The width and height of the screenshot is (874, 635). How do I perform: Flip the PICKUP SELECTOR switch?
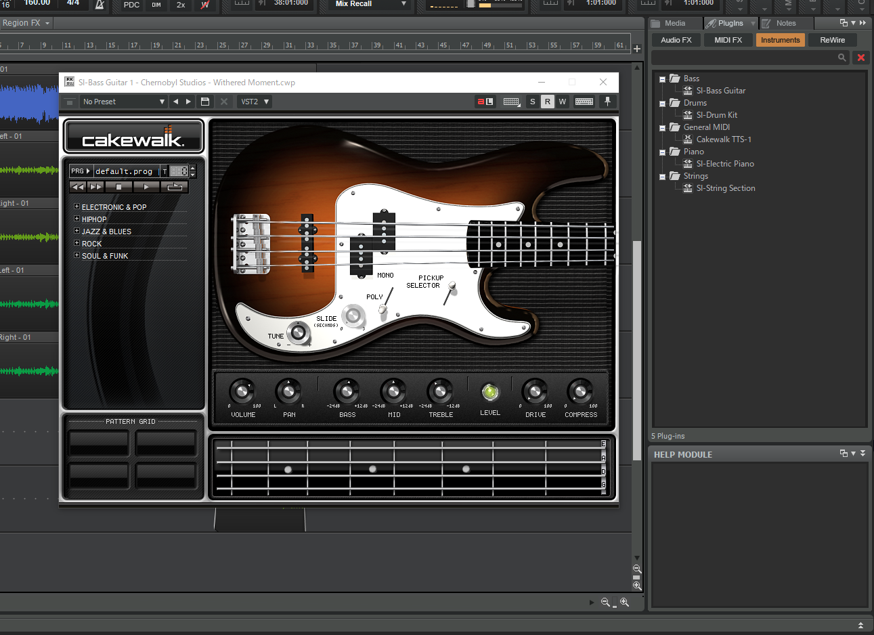click(x=450, y=292)
